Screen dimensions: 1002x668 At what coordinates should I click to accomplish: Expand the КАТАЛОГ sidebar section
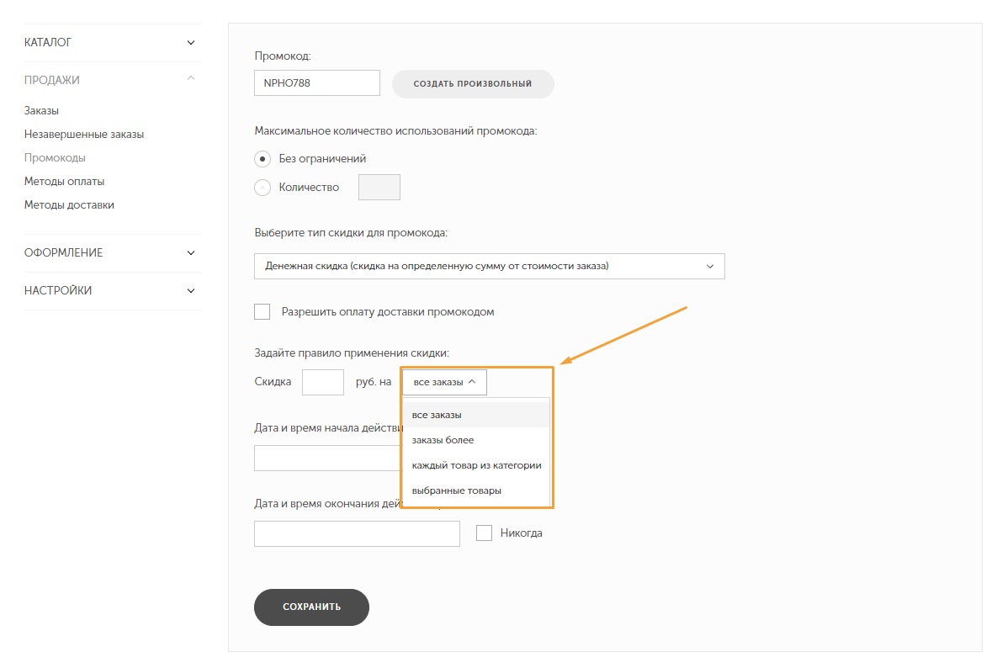113,42
